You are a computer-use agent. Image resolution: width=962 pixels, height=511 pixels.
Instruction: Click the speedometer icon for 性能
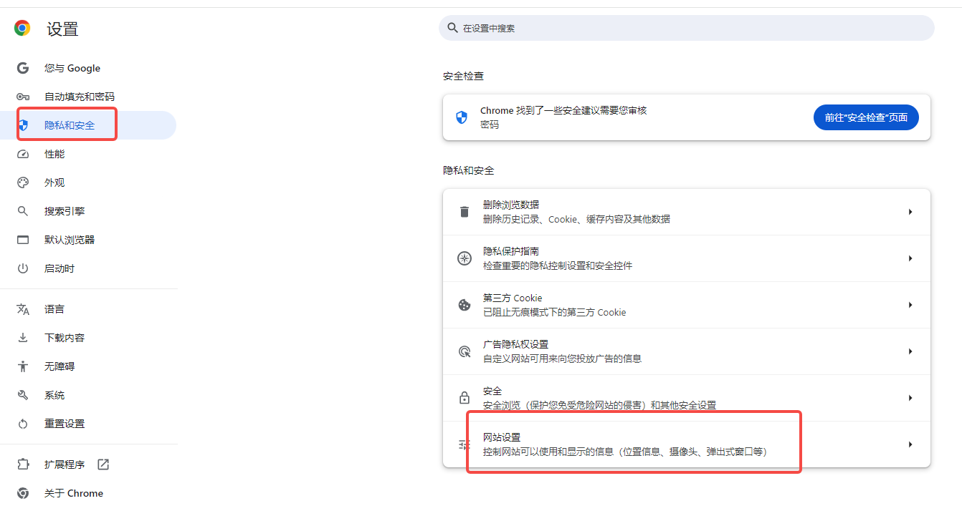point(23,154)
